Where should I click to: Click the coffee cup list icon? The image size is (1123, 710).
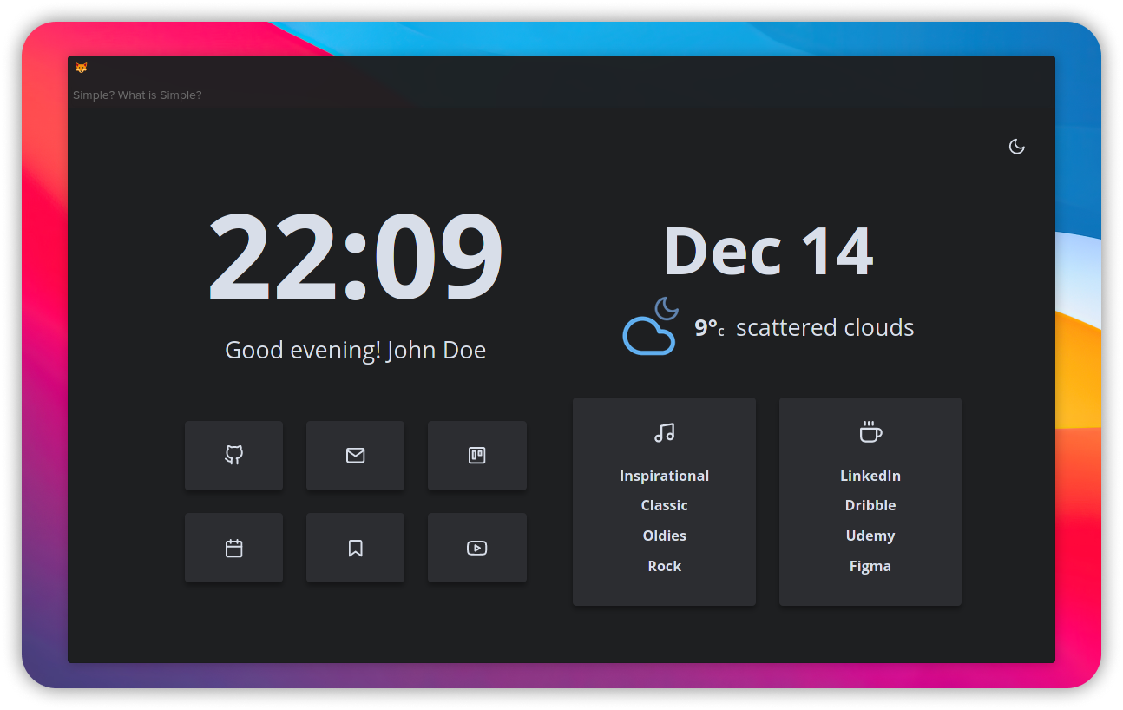pos(870,432)
